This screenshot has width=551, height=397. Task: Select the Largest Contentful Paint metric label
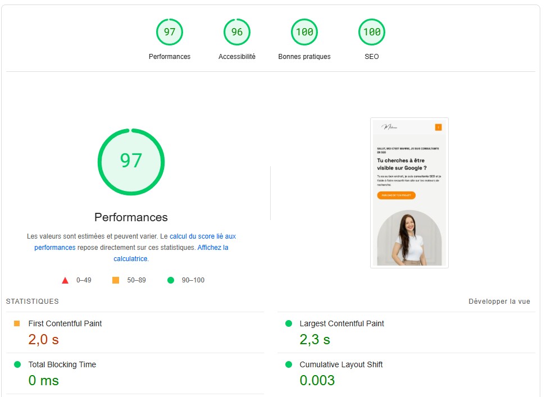coord(341,323)
